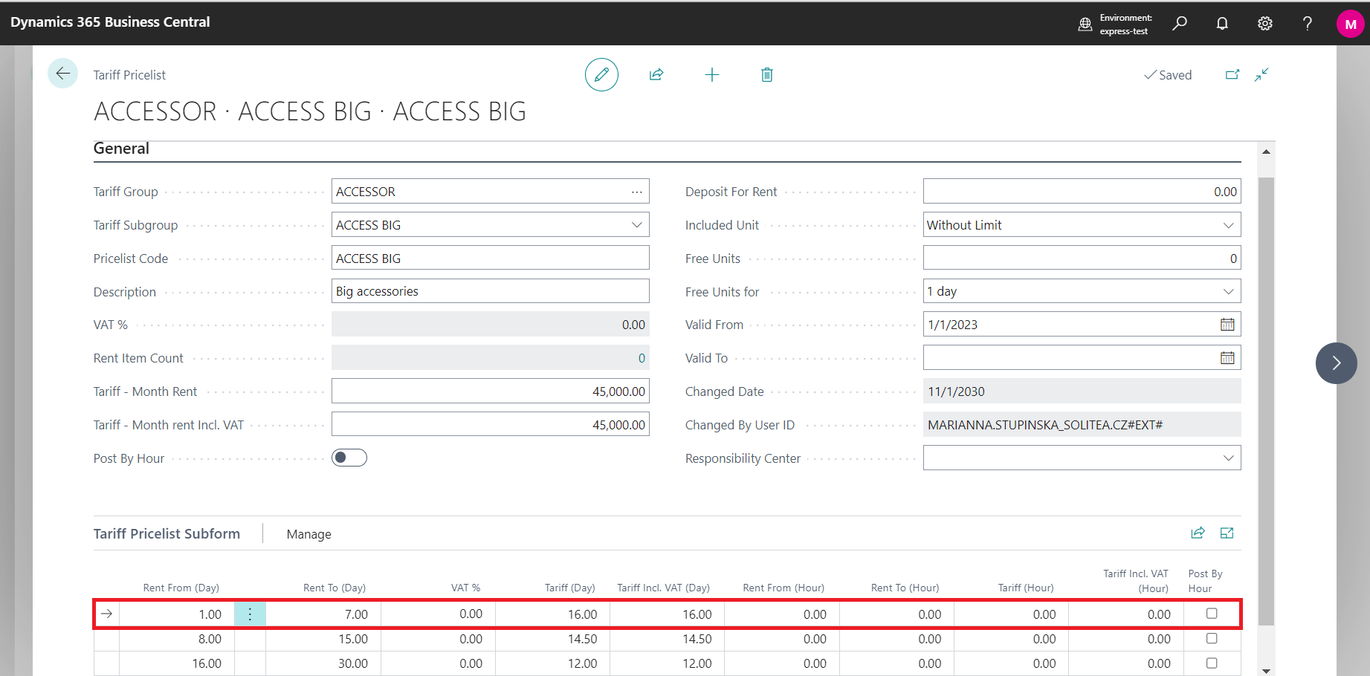Check Post By Hour in first row
1370x676 pixels.
click(1212, 614)
